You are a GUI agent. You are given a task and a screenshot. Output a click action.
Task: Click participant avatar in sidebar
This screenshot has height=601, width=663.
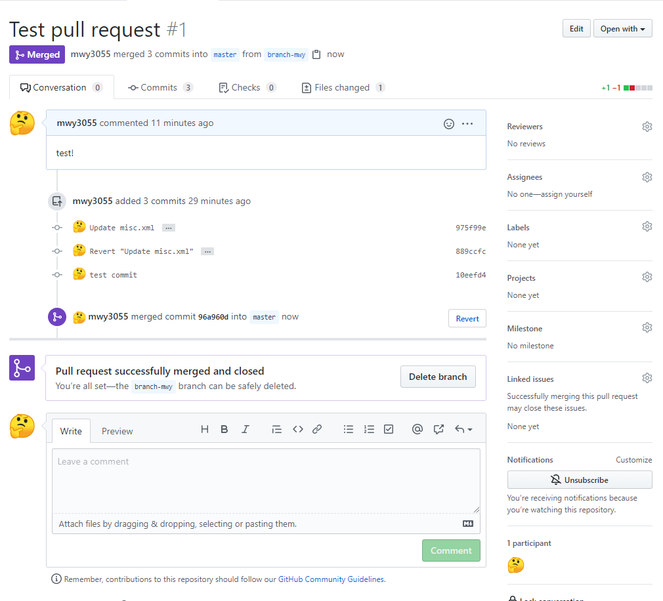pos(515,565)
